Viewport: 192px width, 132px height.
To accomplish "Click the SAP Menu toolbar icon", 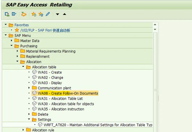I will 14,14.
